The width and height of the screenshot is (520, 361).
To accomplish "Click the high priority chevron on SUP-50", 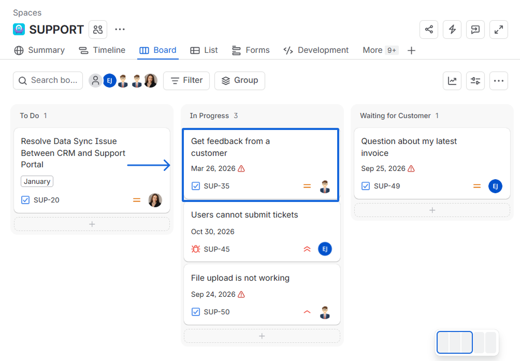I will [307, 312].
